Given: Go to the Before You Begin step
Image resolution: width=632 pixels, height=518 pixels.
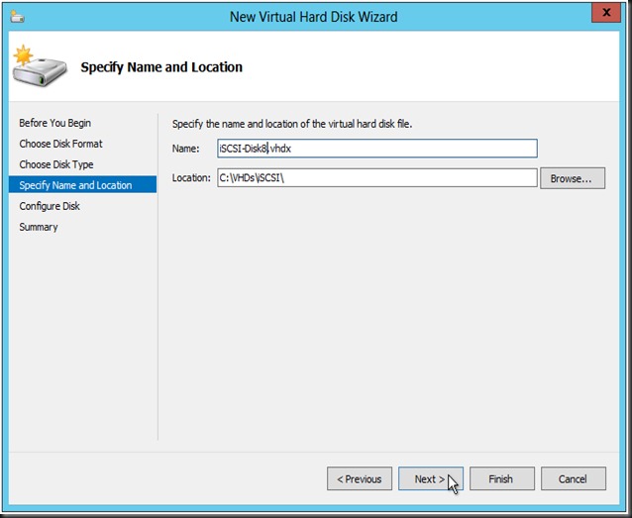Looking at the screenshot, I should click(54, 123).
